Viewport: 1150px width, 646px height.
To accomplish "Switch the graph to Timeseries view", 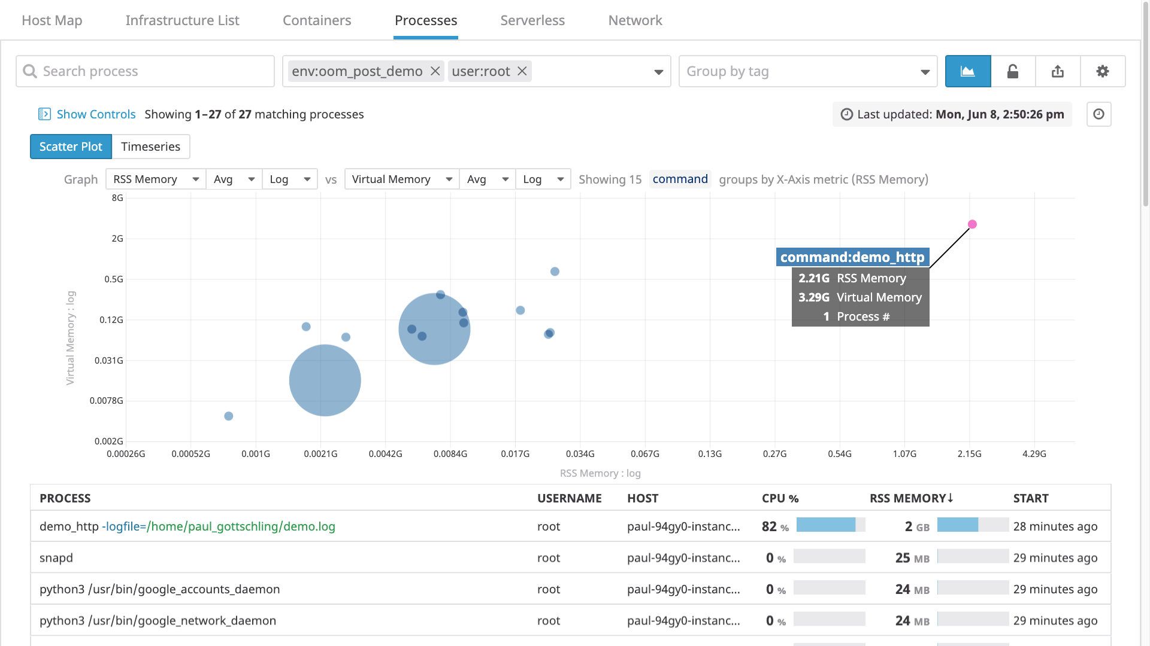I will tap(150, 147).
